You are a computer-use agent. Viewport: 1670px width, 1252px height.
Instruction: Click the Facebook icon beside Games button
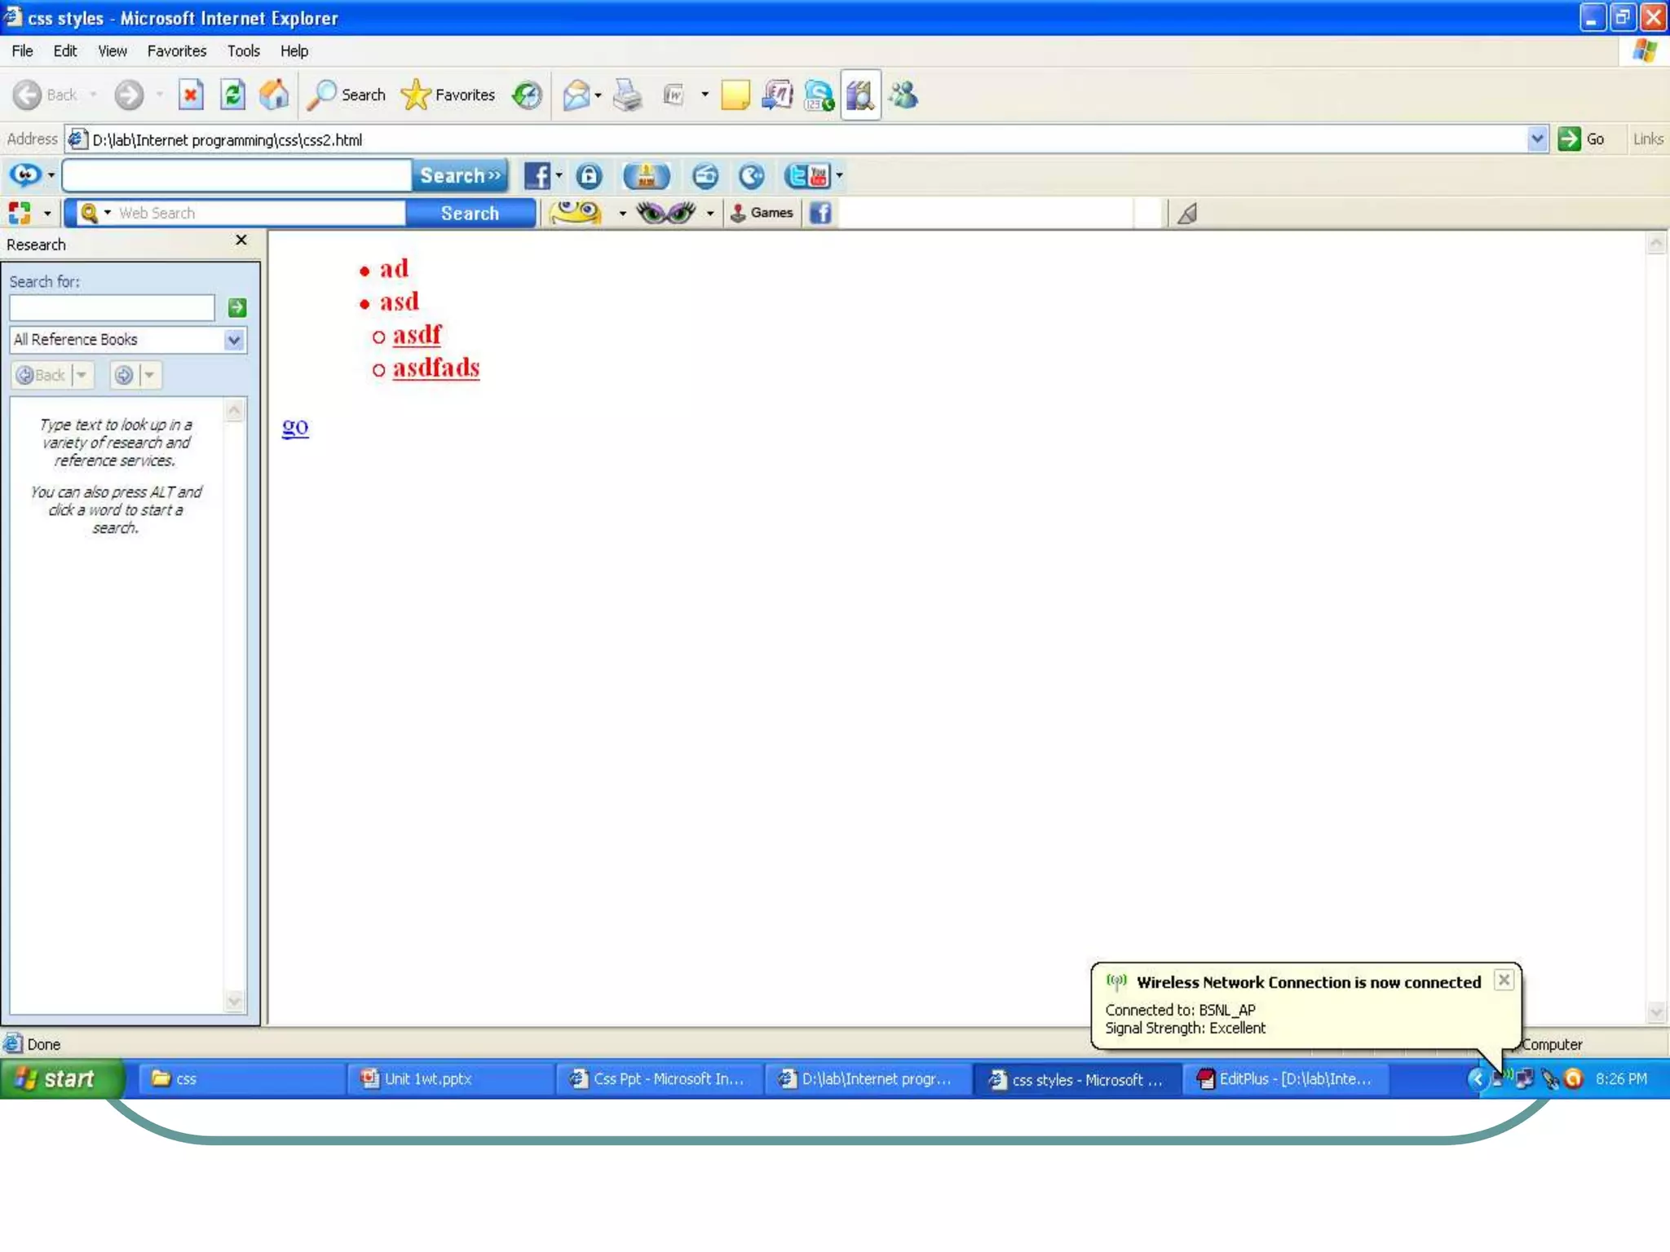coord(820,213)
